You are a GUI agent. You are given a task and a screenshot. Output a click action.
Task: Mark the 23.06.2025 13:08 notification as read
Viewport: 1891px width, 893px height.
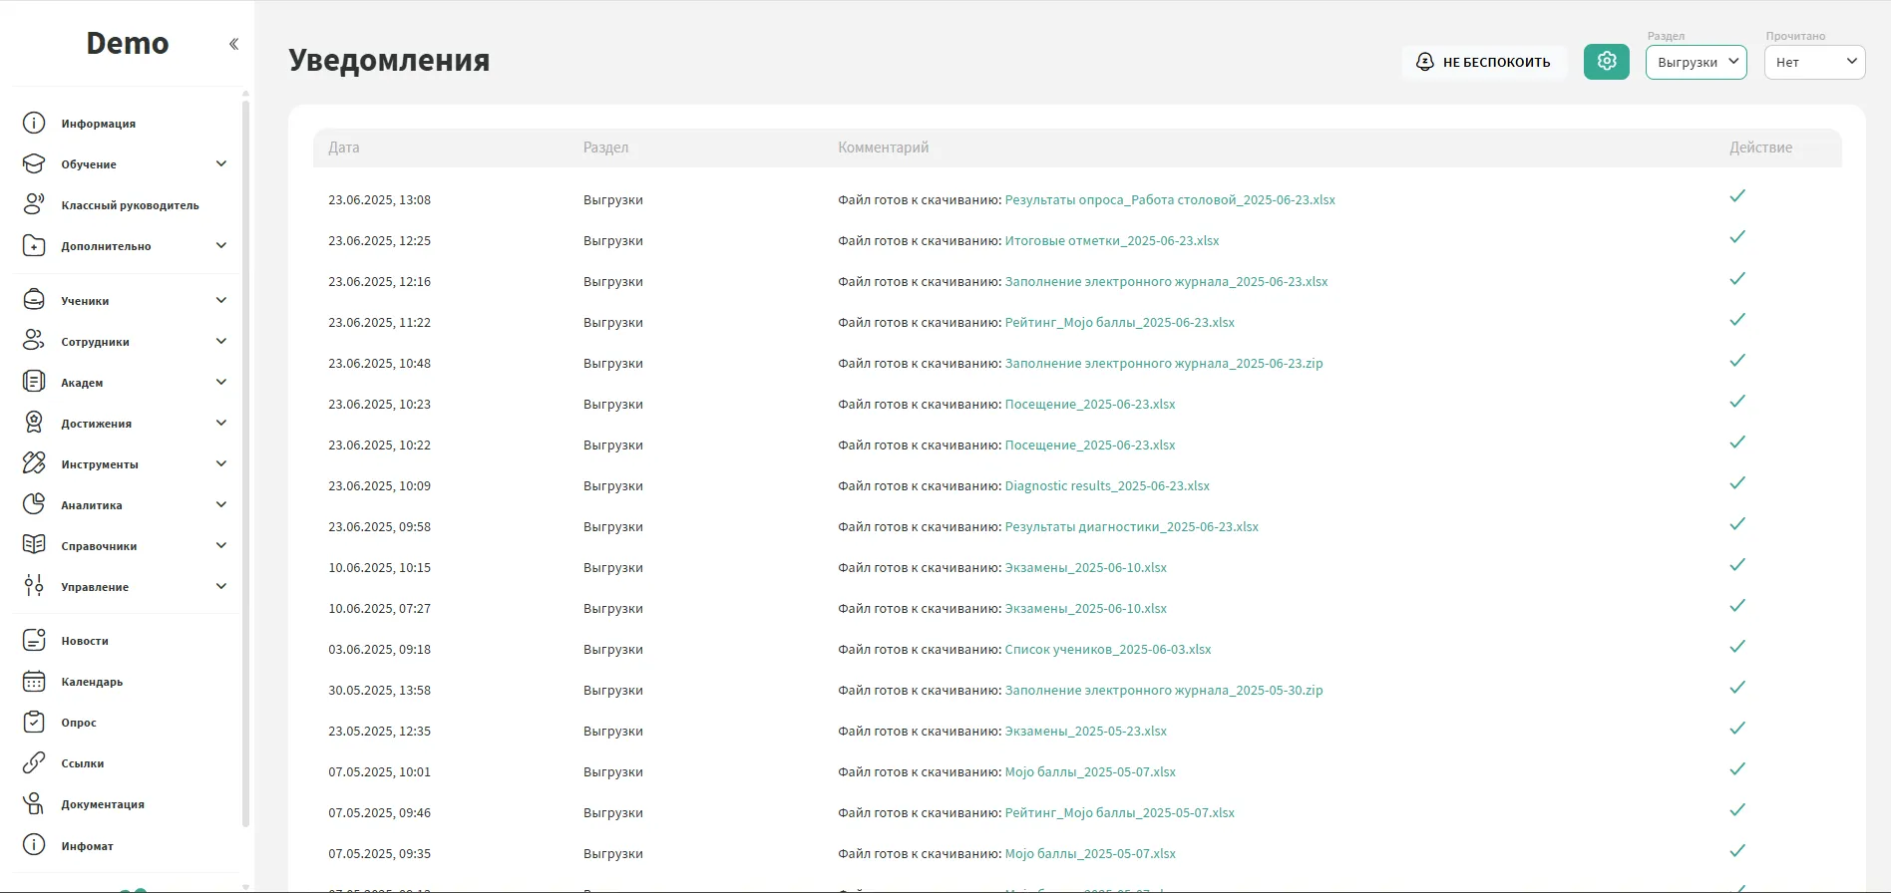click(1736, 196)
